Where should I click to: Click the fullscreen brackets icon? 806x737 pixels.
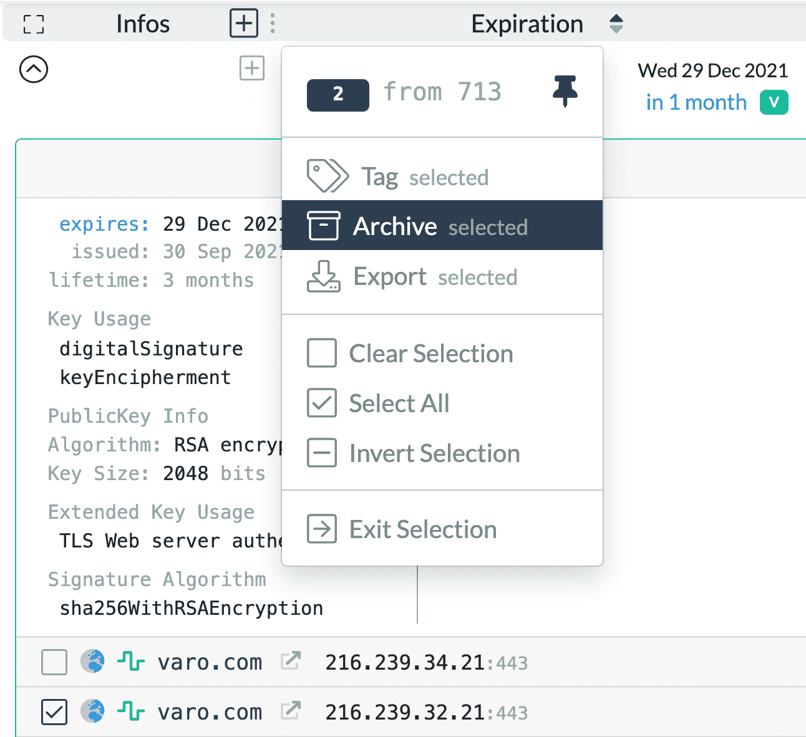(x=34, y=24)
